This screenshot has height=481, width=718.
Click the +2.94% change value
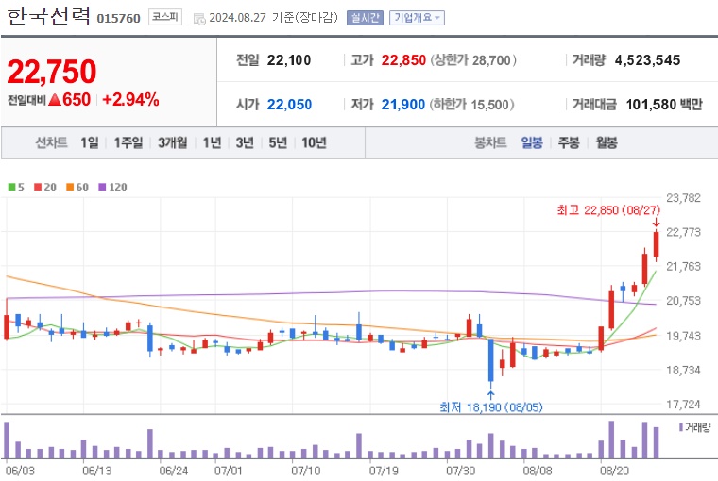coord(130,99)
